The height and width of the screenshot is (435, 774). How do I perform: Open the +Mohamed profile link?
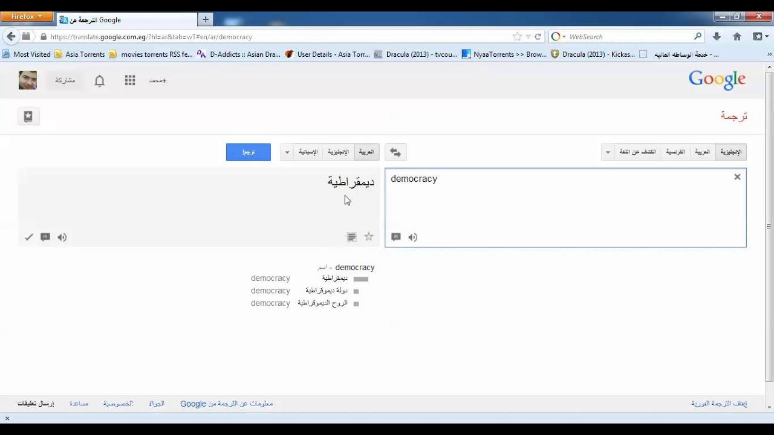157,80
